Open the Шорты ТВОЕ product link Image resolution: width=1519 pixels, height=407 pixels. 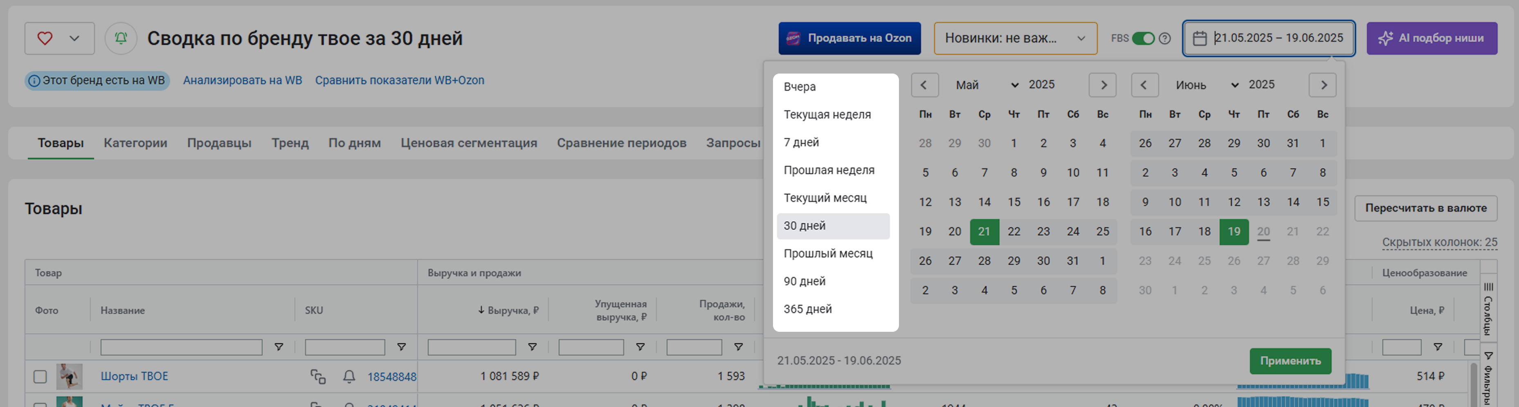click(x=135, y=376)
